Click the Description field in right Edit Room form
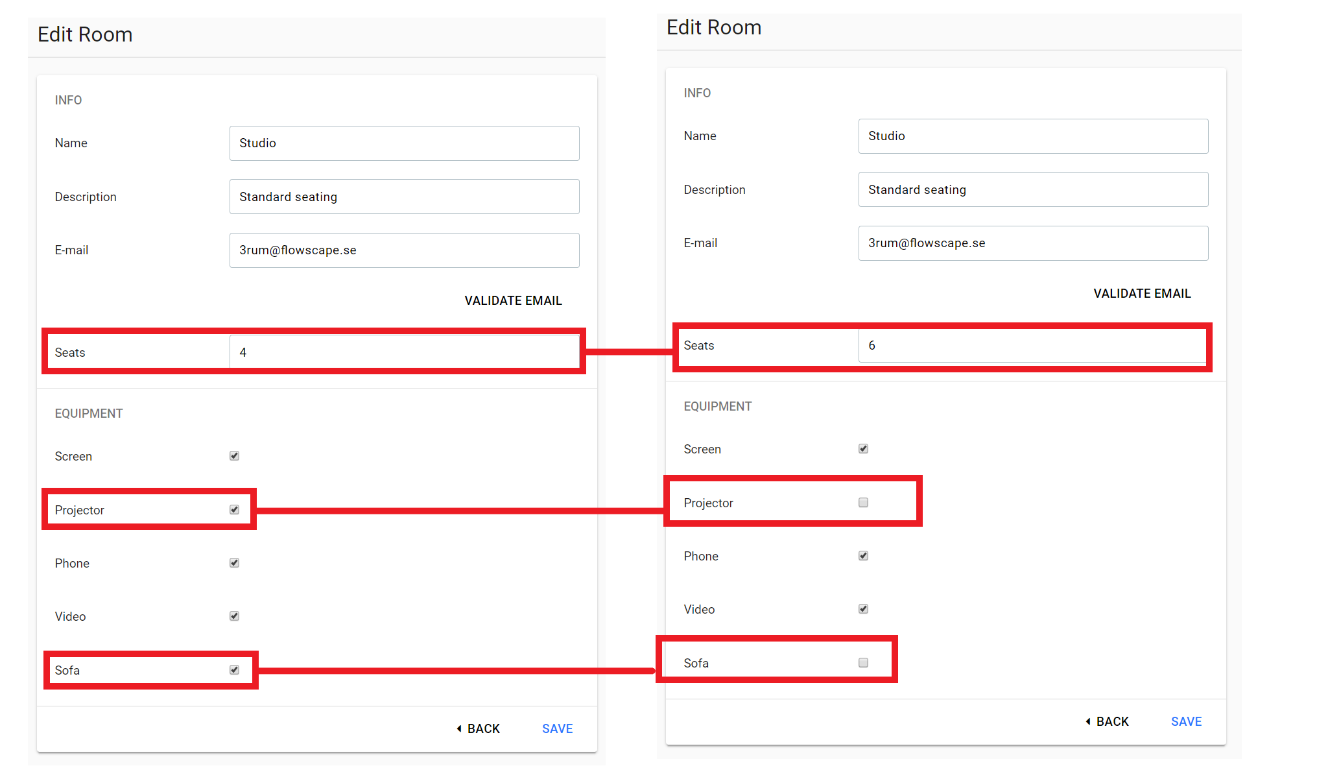1317x781 pixels. point(1033,189)
